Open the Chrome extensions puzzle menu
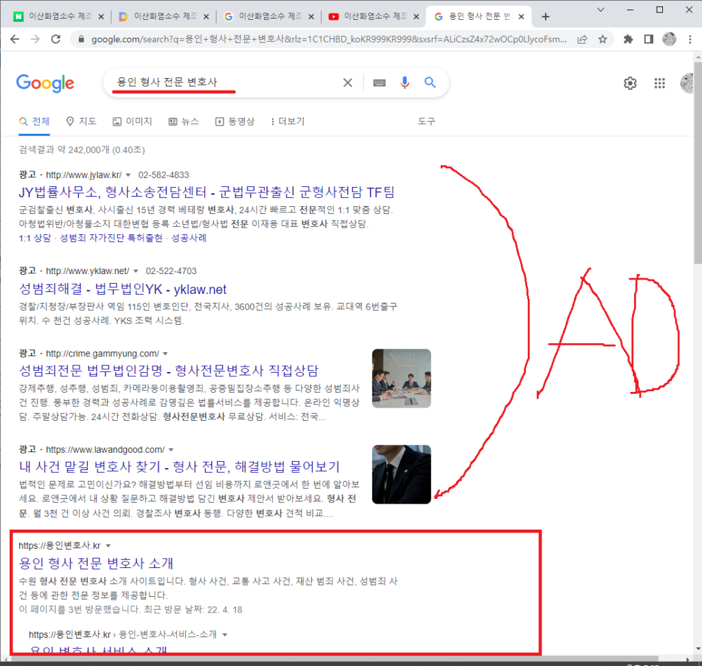Image resolution: width=702 pixels, height=666 pixels. point(628,39)
